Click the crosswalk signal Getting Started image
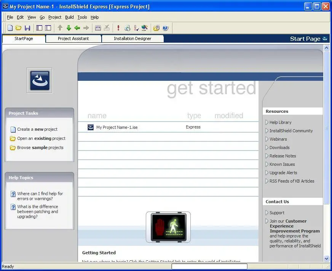Viewport: 332px width, 271px height. 168,227
